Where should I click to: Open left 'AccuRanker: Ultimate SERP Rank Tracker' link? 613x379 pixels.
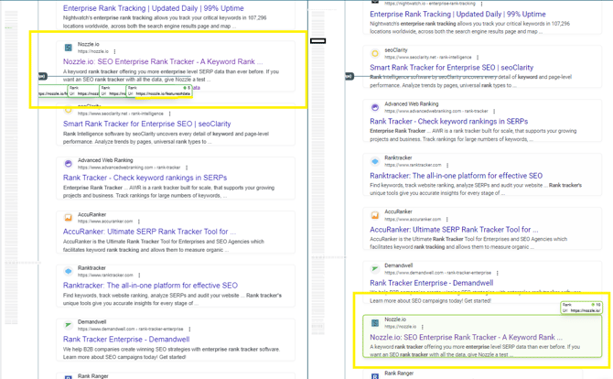[x=149, y=232]
